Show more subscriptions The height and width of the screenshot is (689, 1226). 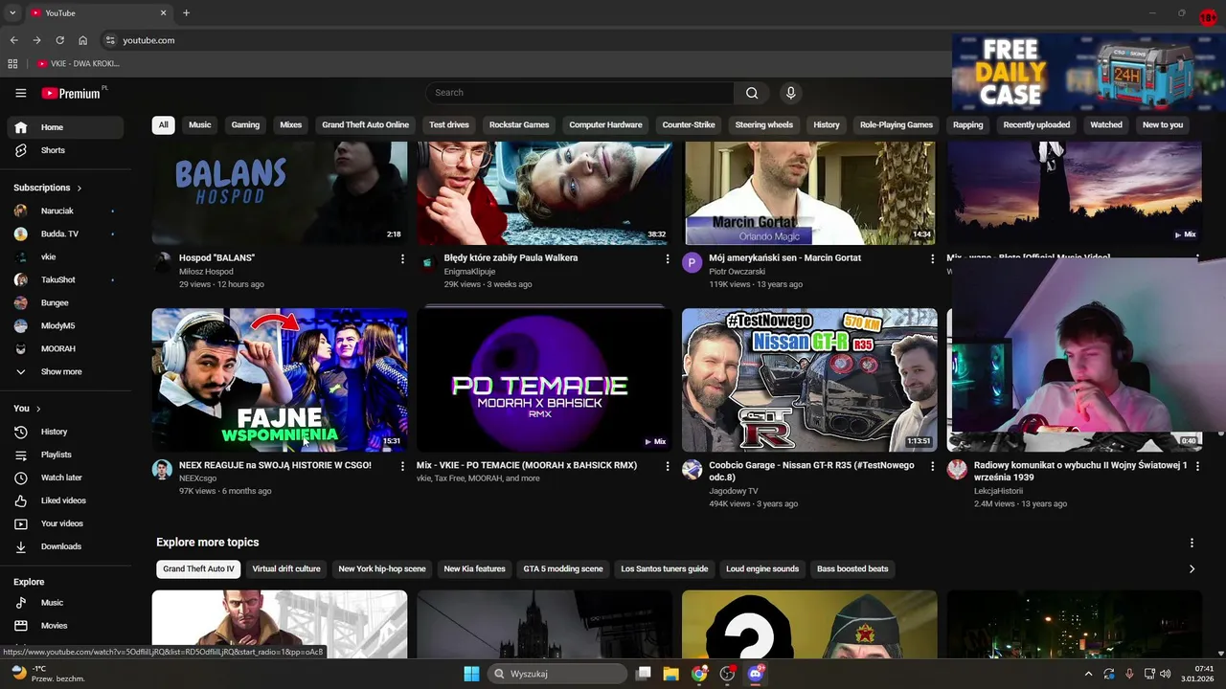pyautogui.click(x=65, y=372)
